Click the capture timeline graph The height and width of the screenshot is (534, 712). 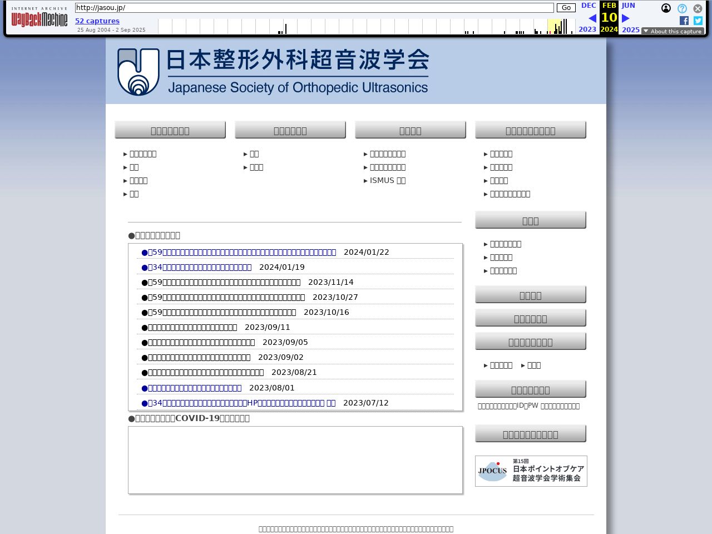click(366, 26)
